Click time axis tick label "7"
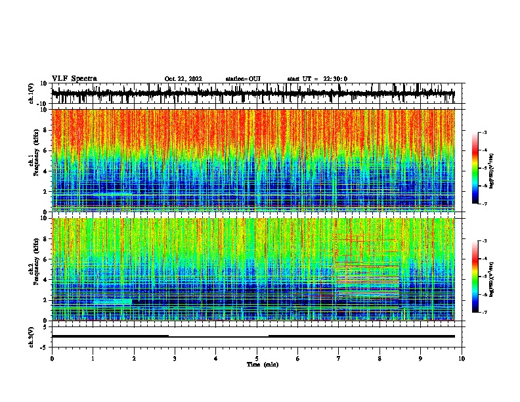Image resolution: width=520 pixels, height=402 pixels. pos(339,359)
